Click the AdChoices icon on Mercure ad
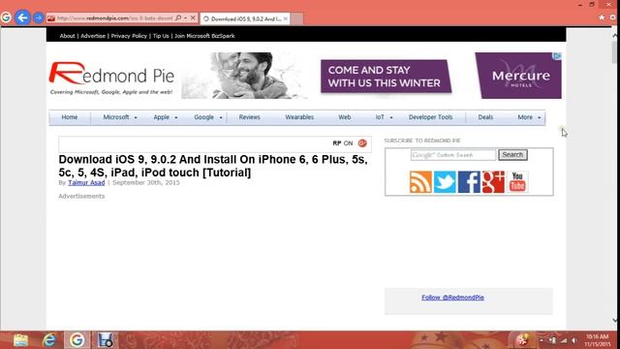Screen dimensions: 620x349 557,56
